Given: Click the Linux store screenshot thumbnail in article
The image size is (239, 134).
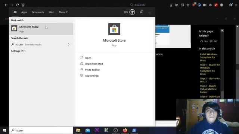Looking at the screenshot, I should (173, 36).
